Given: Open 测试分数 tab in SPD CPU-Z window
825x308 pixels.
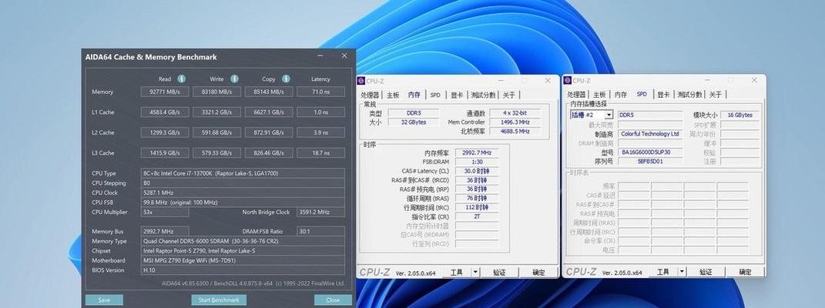Looking at the screenshot, I should (689, 95).
